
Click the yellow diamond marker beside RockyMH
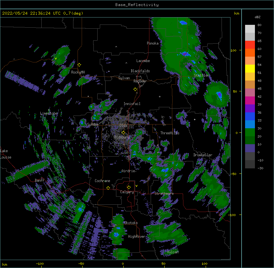79,65
